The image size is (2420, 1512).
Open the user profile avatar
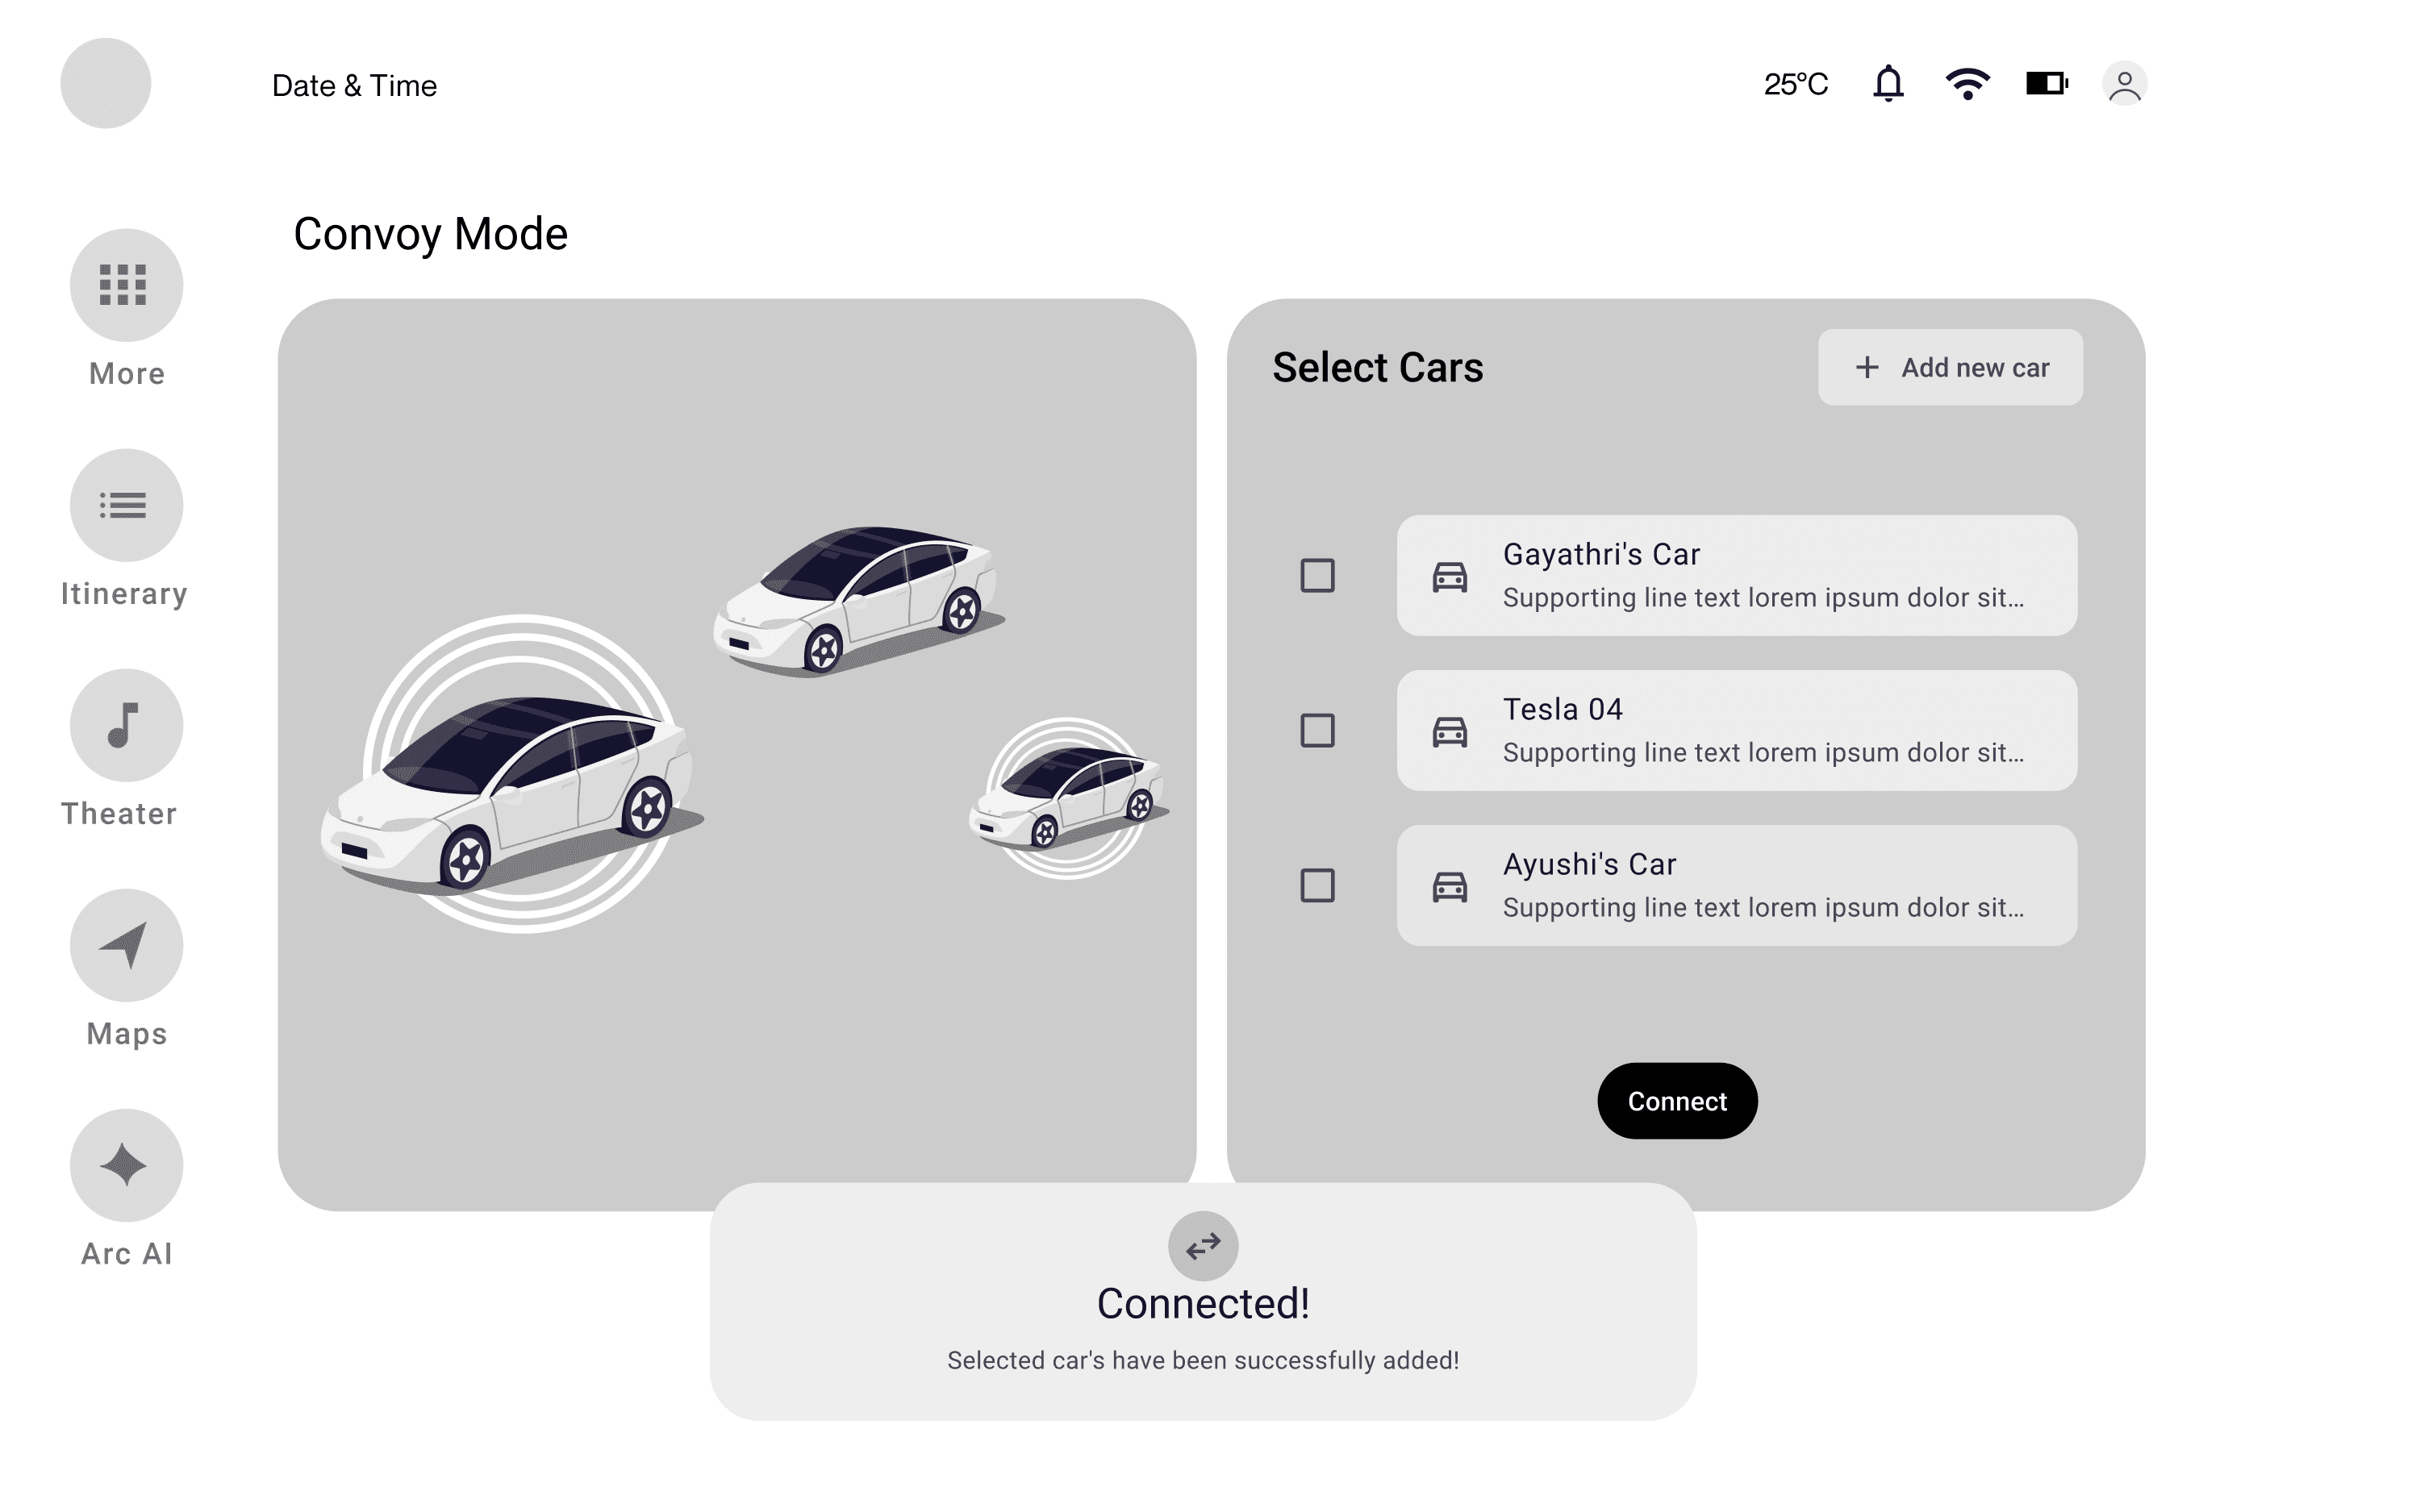tap(2124, 84)
